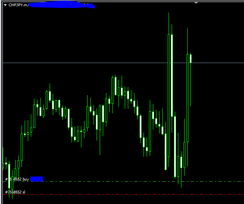The image size is (244, 204).
Task: Select the red dashed stop loss line
Action: coord(123,195)
